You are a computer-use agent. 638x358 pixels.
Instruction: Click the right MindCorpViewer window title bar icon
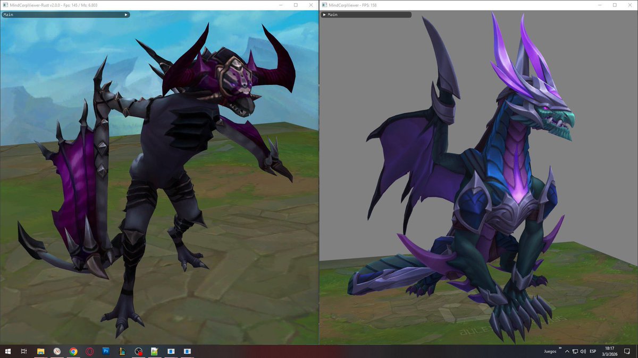click(x=324, y=5)
